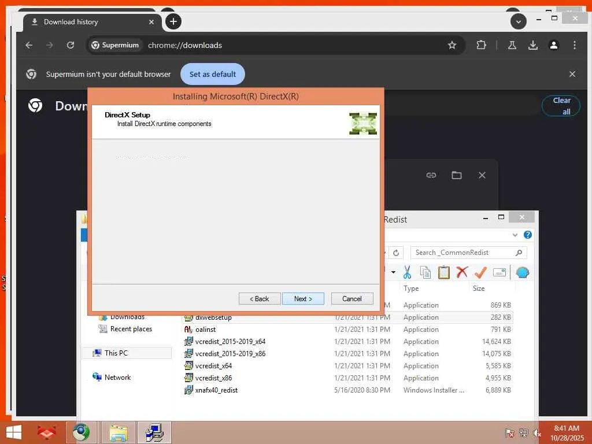Switch to File Explorer on the taskbar
Screen dimensions: 592x444
[118, 432]
